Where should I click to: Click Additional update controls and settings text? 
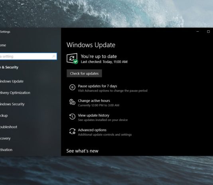[105, 135]
